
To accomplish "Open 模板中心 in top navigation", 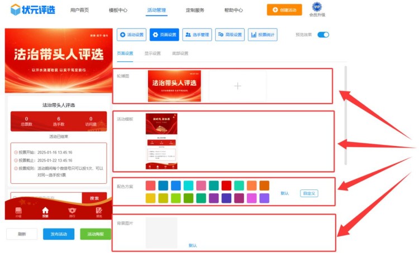I will click(x=118, y=10).
